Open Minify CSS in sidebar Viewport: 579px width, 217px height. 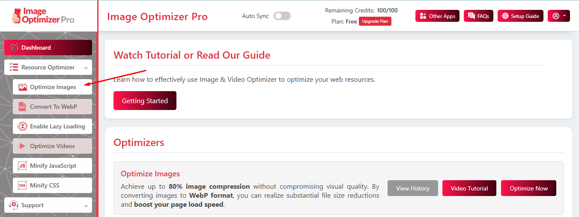coord(52,185)
